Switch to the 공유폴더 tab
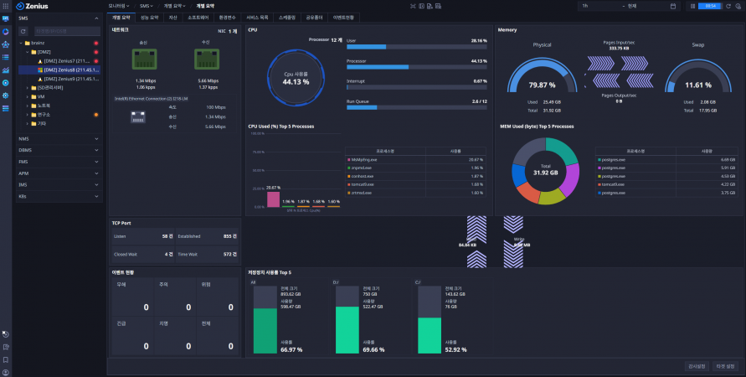The image size is (746, 377). tap(315, 18)
